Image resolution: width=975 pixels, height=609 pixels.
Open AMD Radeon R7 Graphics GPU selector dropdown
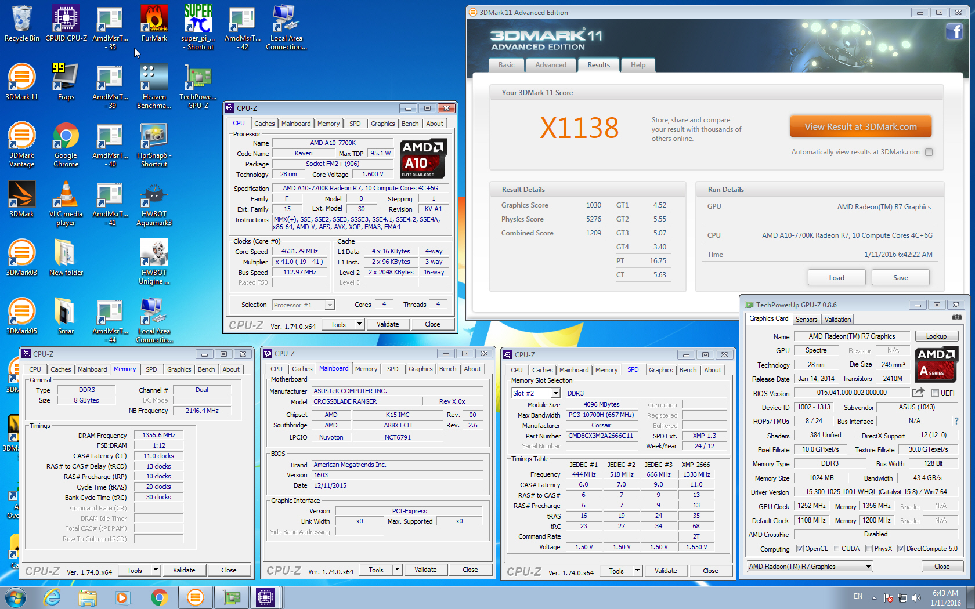[x=810, y=567]
